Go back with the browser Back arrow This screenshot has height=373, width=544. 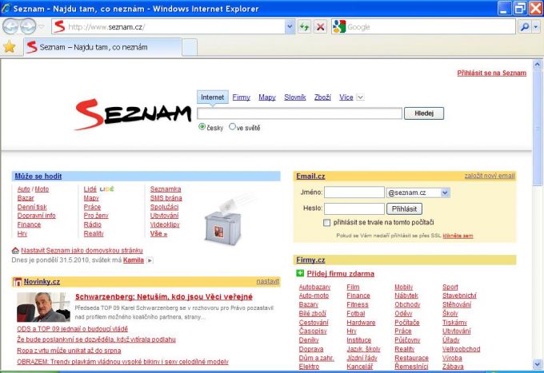point(10,26)
